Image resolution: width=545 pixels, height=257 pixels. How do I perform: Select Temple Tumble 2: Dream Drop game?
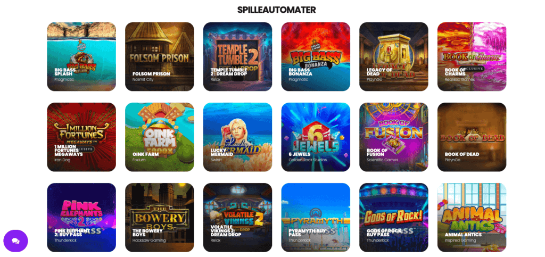tap(238, 56)
